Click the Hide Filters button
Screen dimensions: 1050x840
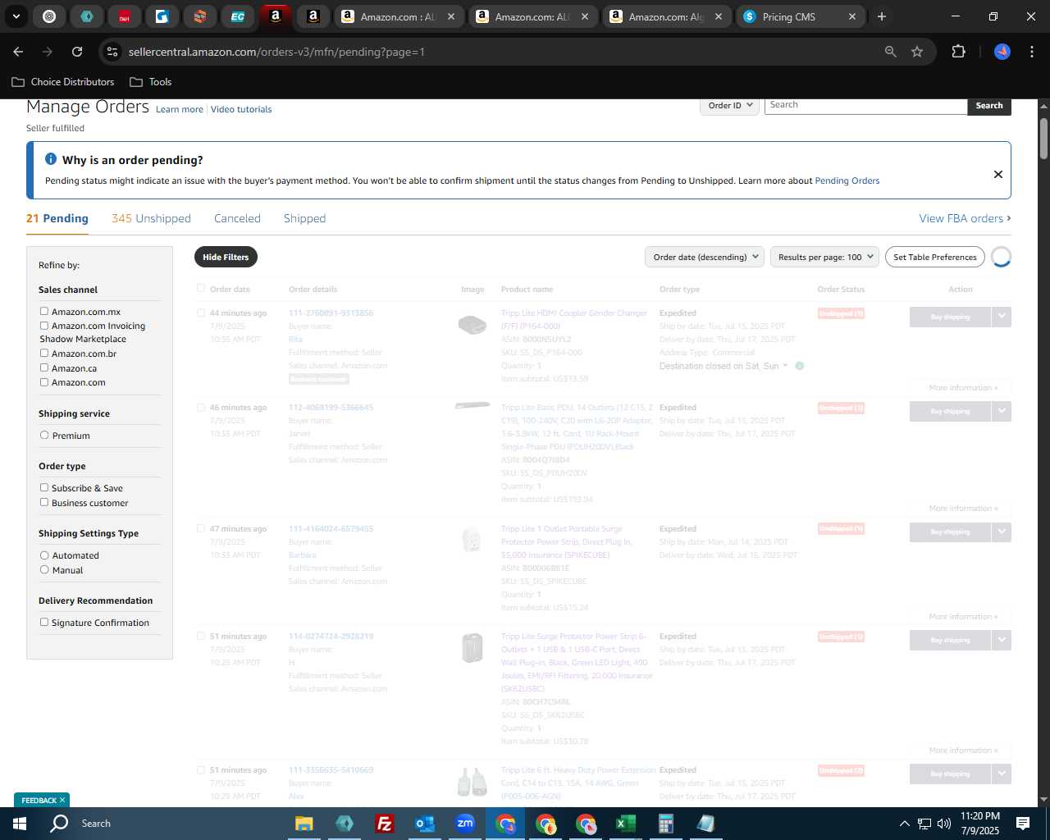tap(226, 257)
